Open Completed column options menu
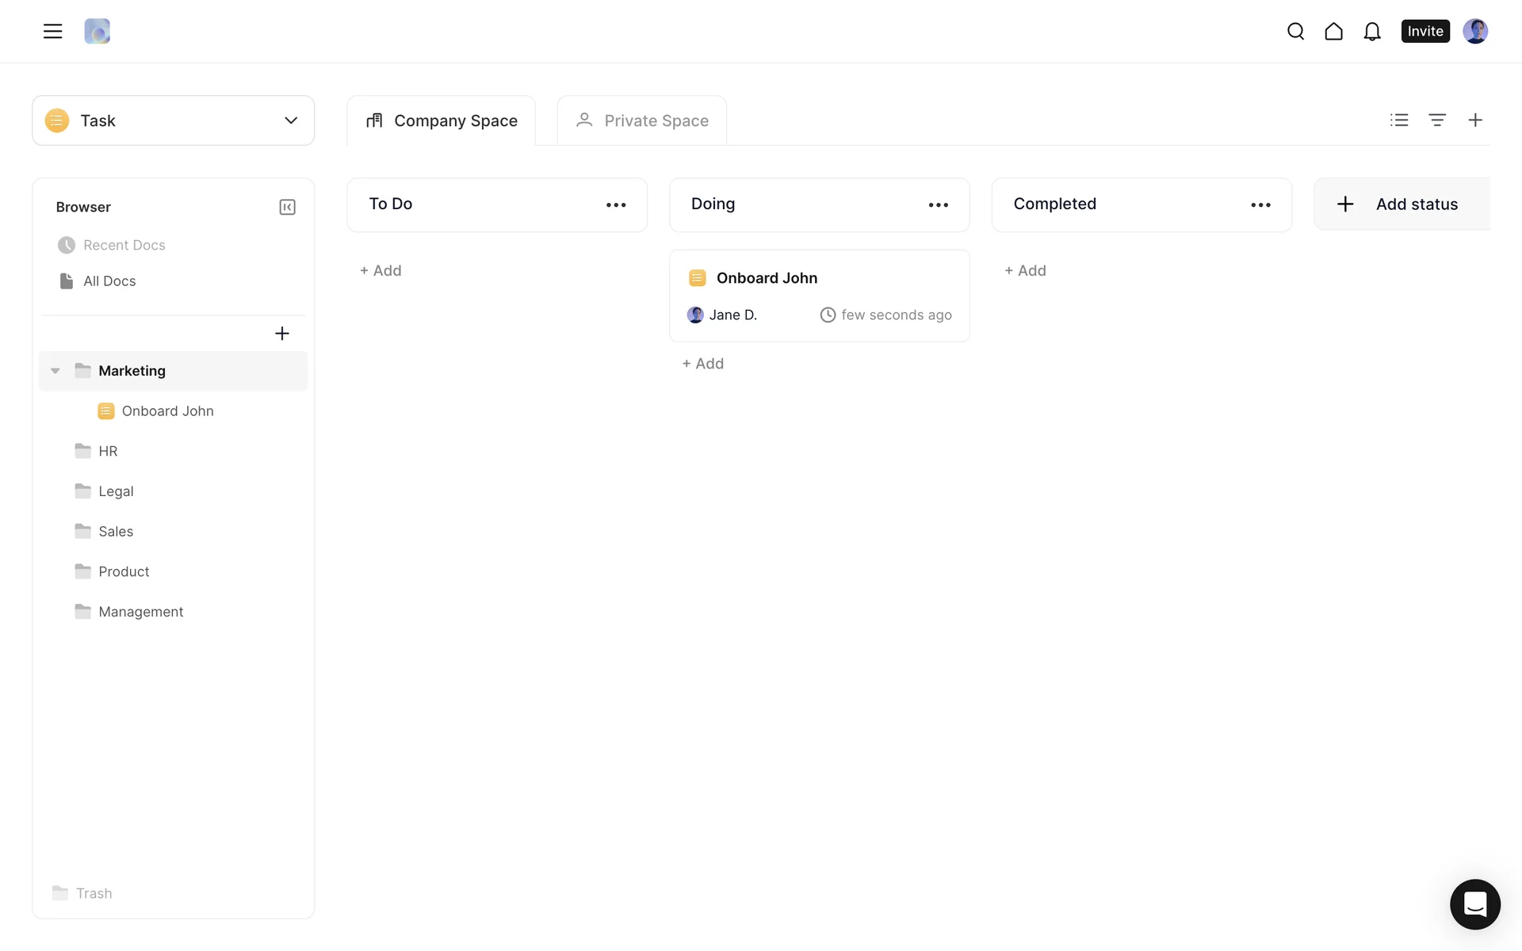1522x951 pixels. pos(1260,204)
